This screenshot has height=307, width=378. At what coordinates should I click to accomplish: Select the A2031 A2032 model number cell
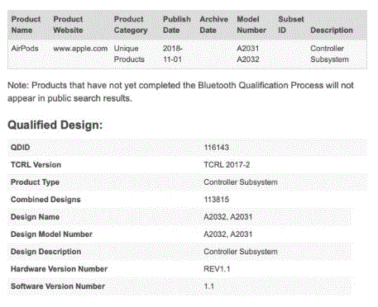[x=248, y=54]
